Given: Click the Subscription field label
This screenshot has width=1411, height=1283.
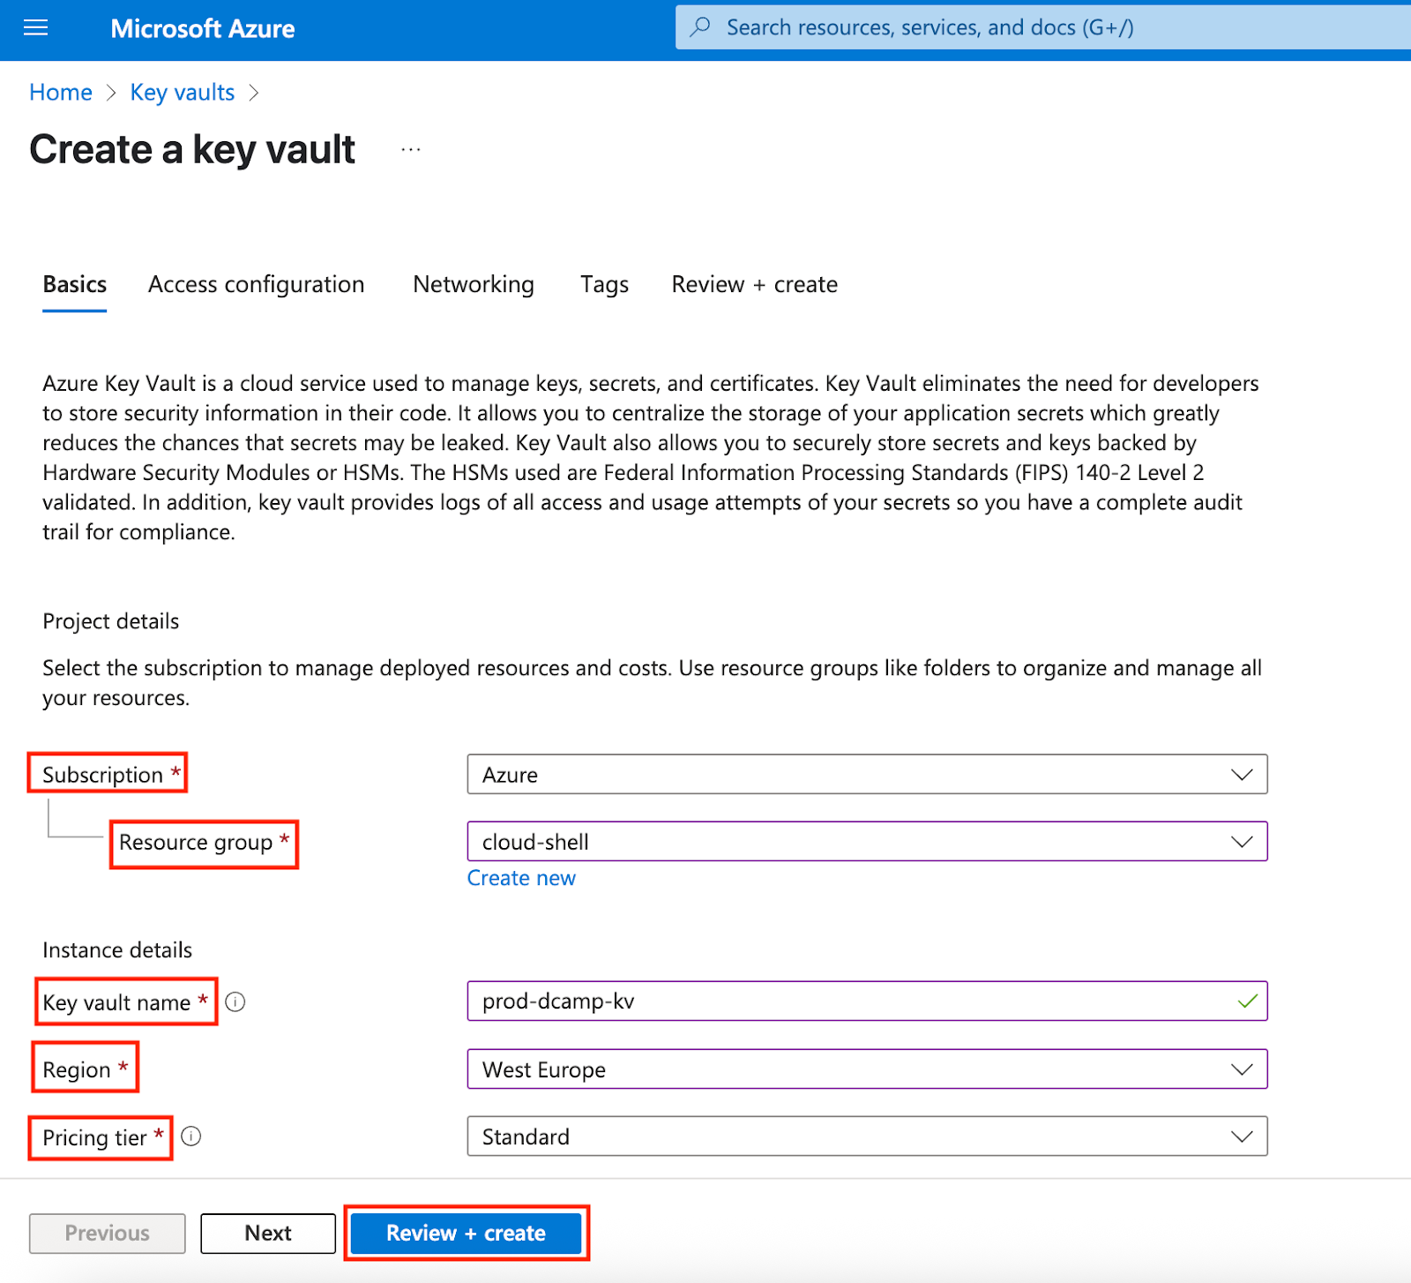Looking at the screenshot, I should coord(103,775).
